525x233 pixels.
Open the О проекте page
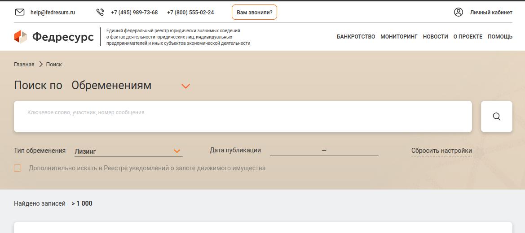468,37
